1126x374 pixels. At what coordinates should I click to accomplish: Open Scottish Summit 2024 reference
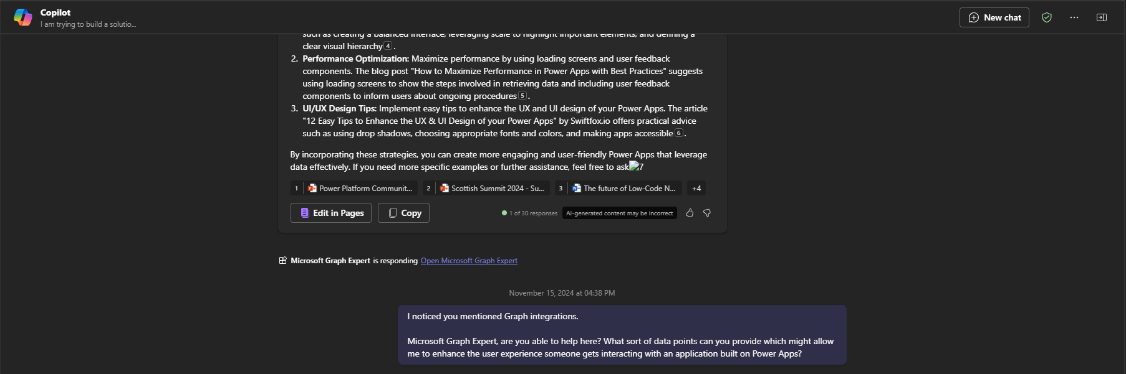click(x=486, y=188)
